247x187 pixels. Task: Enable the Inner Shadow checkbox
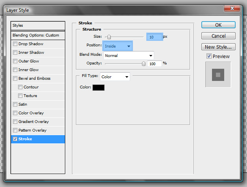click(15, 52)
